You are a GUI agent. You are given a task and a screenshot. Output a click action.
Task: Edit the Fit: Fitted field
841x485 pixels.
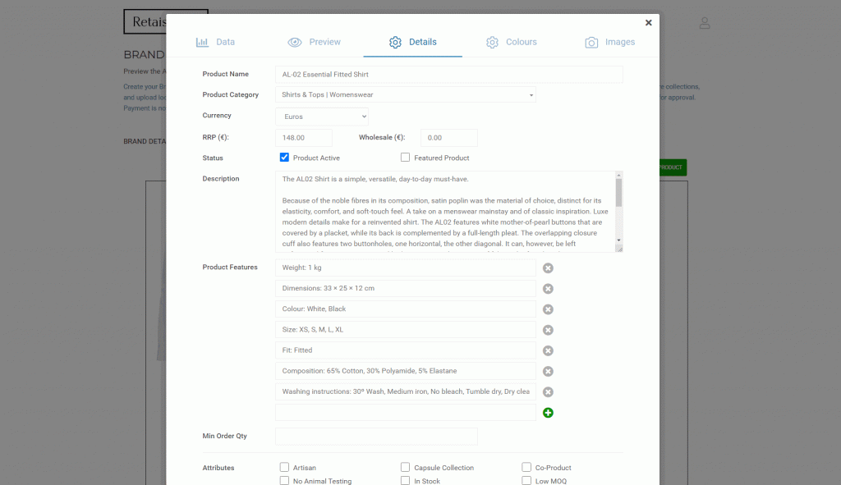tap(406, 350)
